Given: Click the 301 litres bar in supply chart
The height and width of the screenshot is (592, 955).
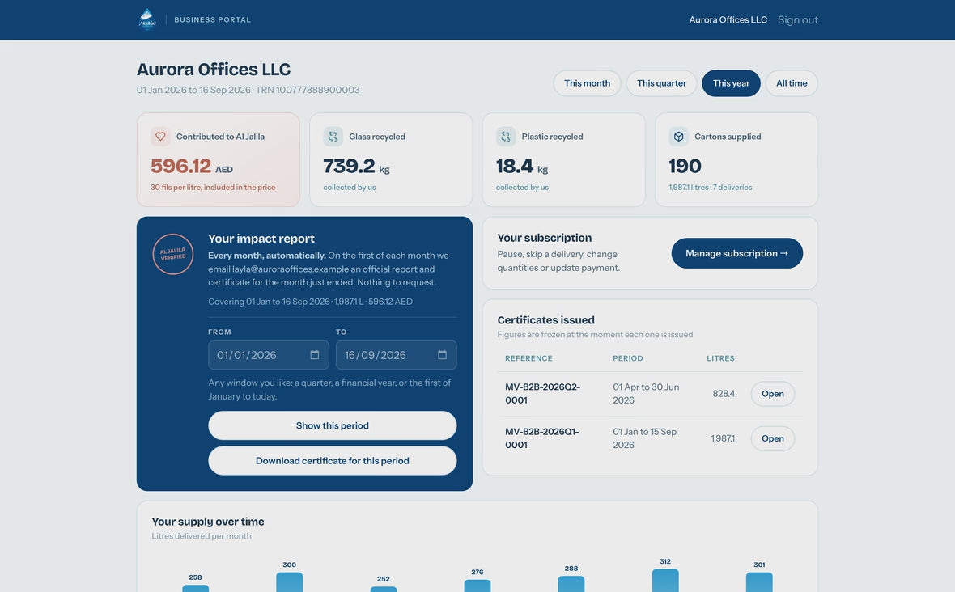Looking at the screenshot, I should tap(759, 582).
